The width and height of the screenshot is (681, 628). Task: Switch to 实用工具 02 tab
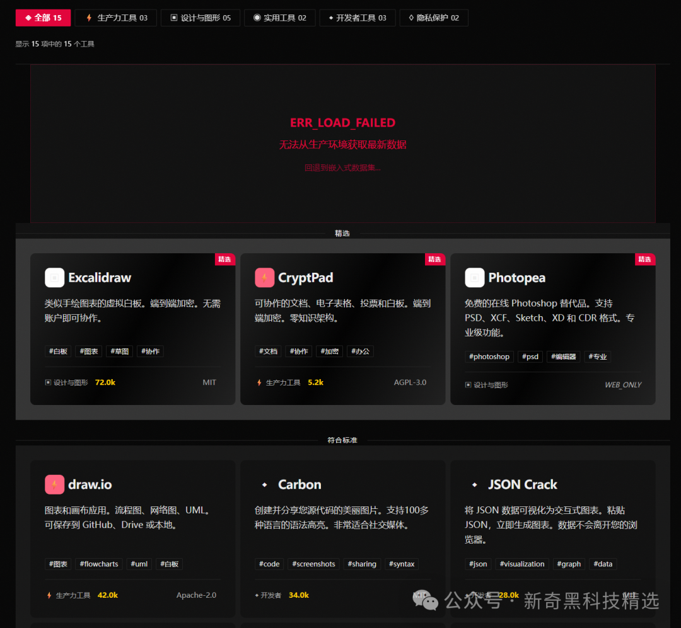[280, 18]
